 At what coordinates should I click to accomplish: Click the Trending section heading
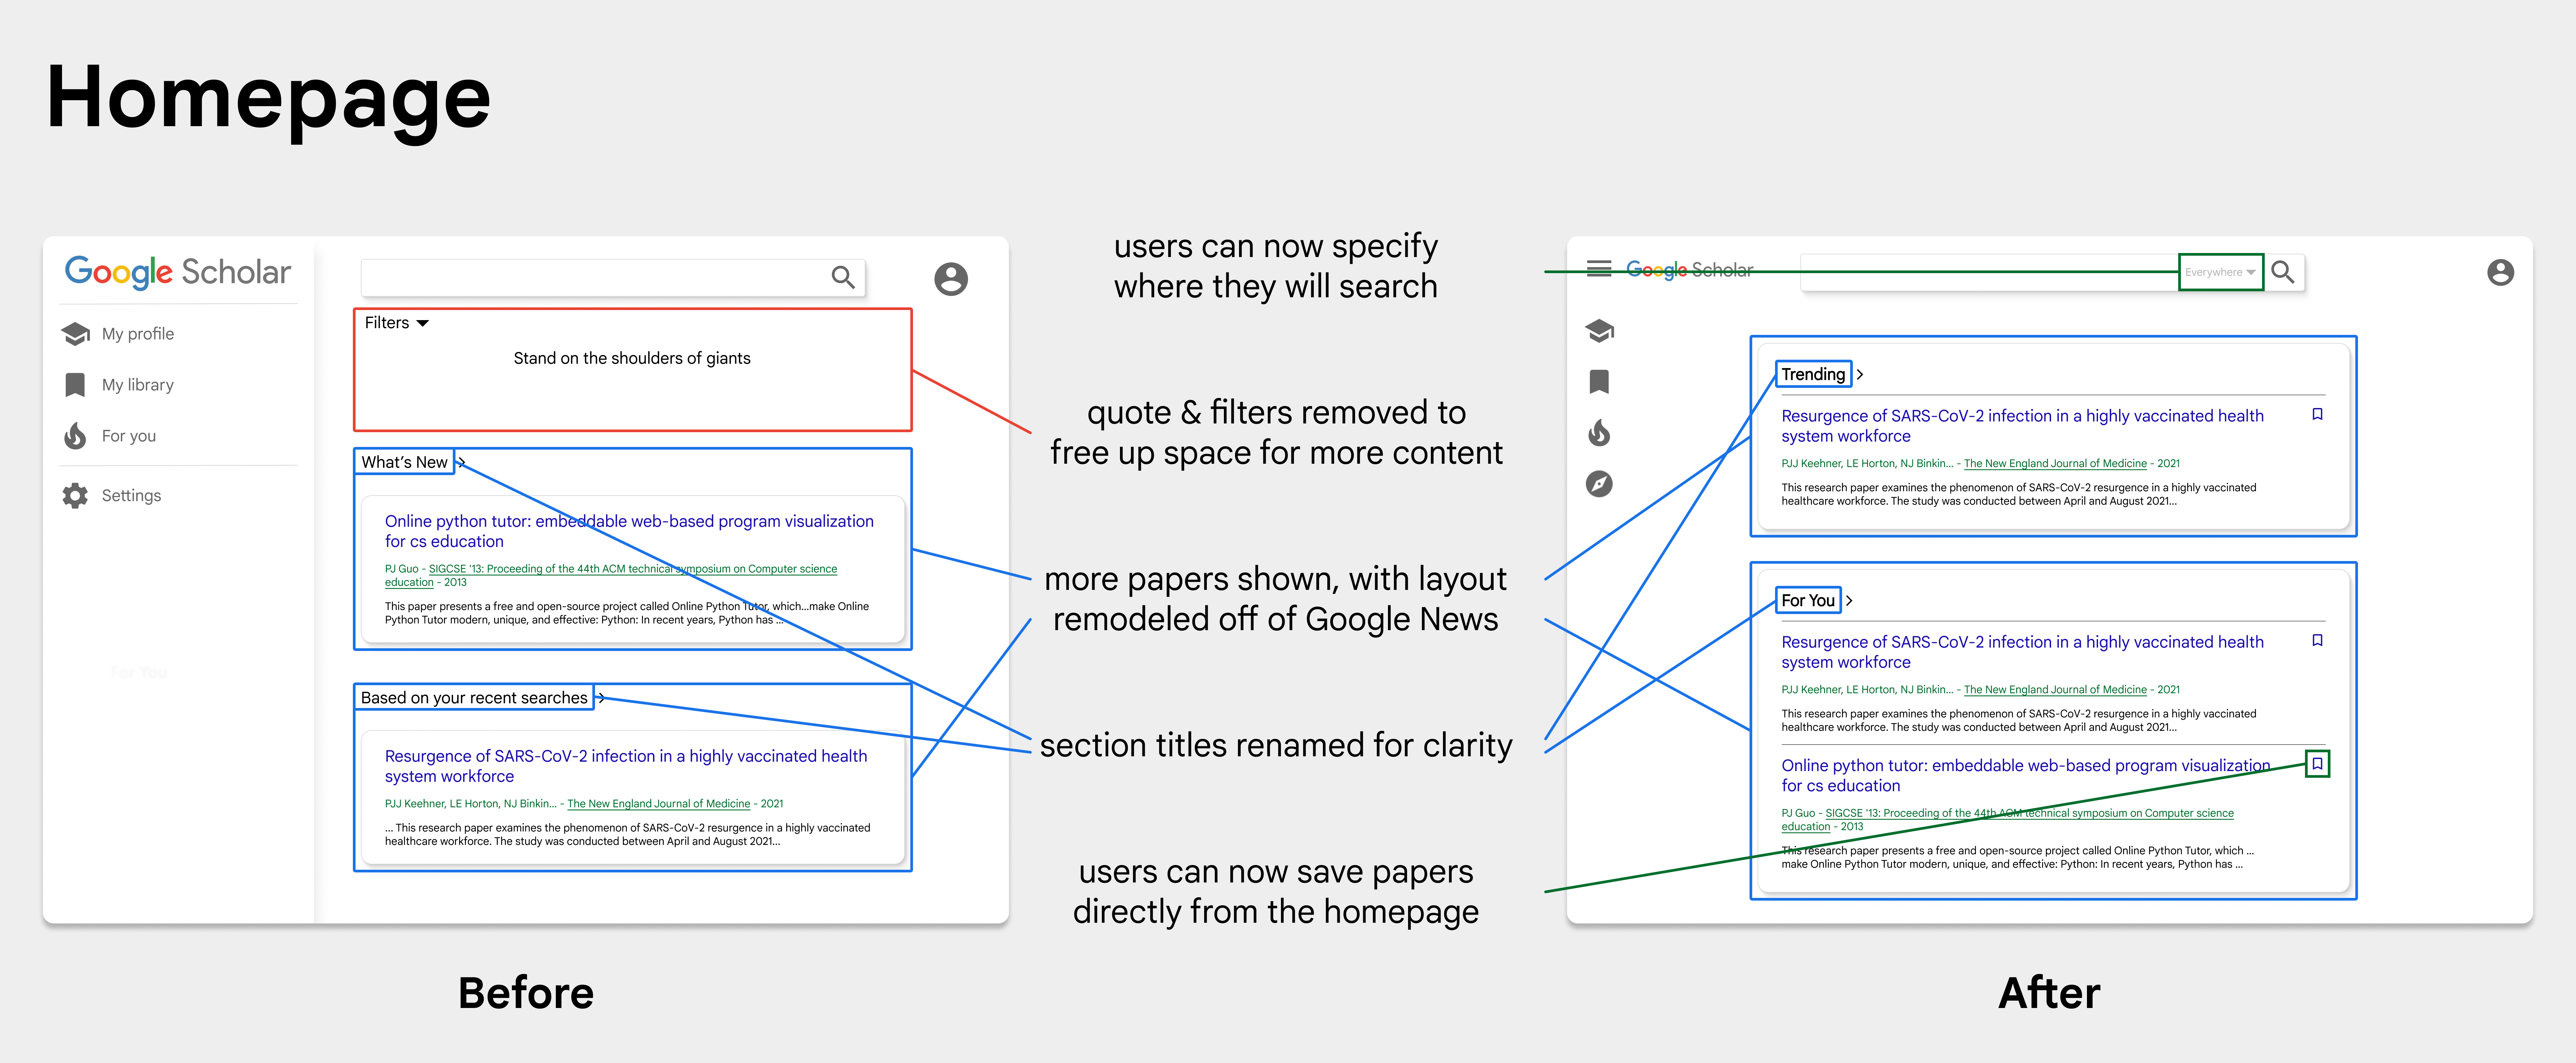(1813, 374)
